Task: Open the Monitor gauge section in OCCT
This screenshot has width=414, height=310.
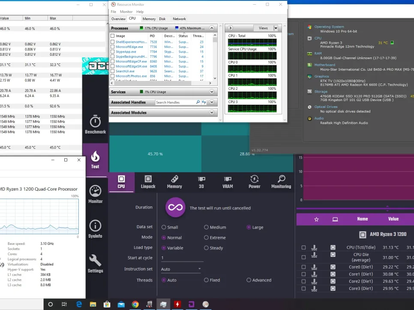Action: click(95, 194)
